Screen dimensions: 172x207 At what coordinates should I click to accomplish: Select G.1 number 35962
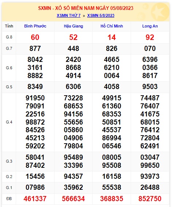pyautogui.click(x=73, y=188)
